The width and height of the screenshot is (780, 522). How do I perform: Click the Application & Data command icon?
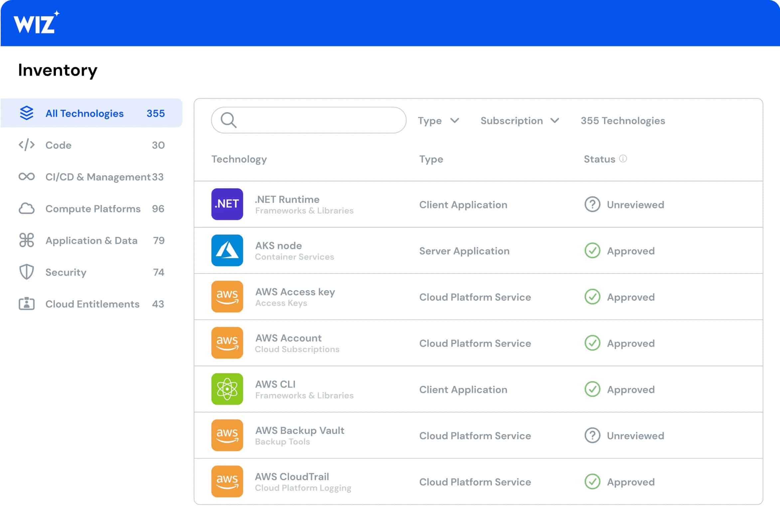(27, 240)
